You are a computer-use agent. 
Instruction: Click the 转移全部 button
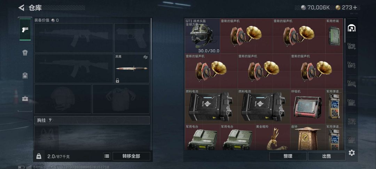pyautogui.click(x=131, y=156)
